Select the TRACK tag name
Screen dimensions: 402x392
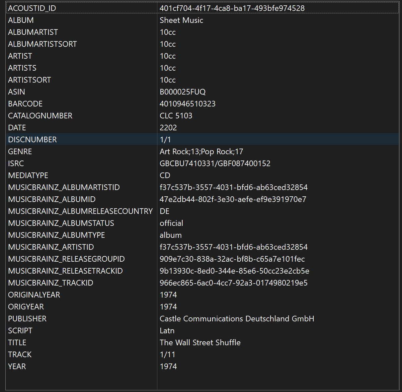20,355
